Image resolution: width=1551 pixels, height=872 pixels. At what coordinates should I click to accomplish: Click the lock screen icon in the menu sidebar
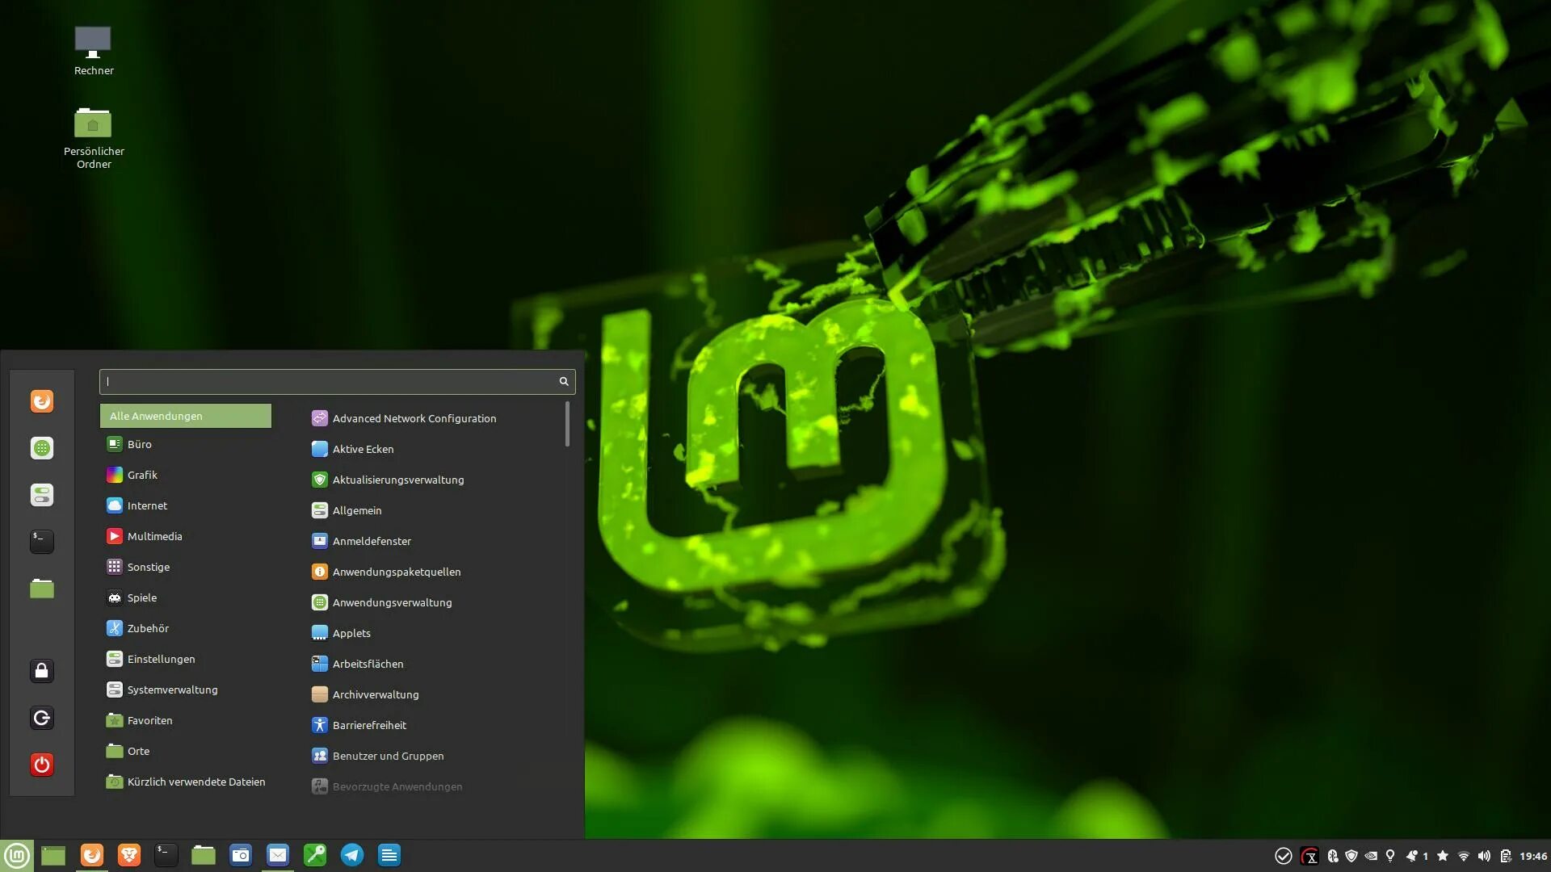point(42,671)
